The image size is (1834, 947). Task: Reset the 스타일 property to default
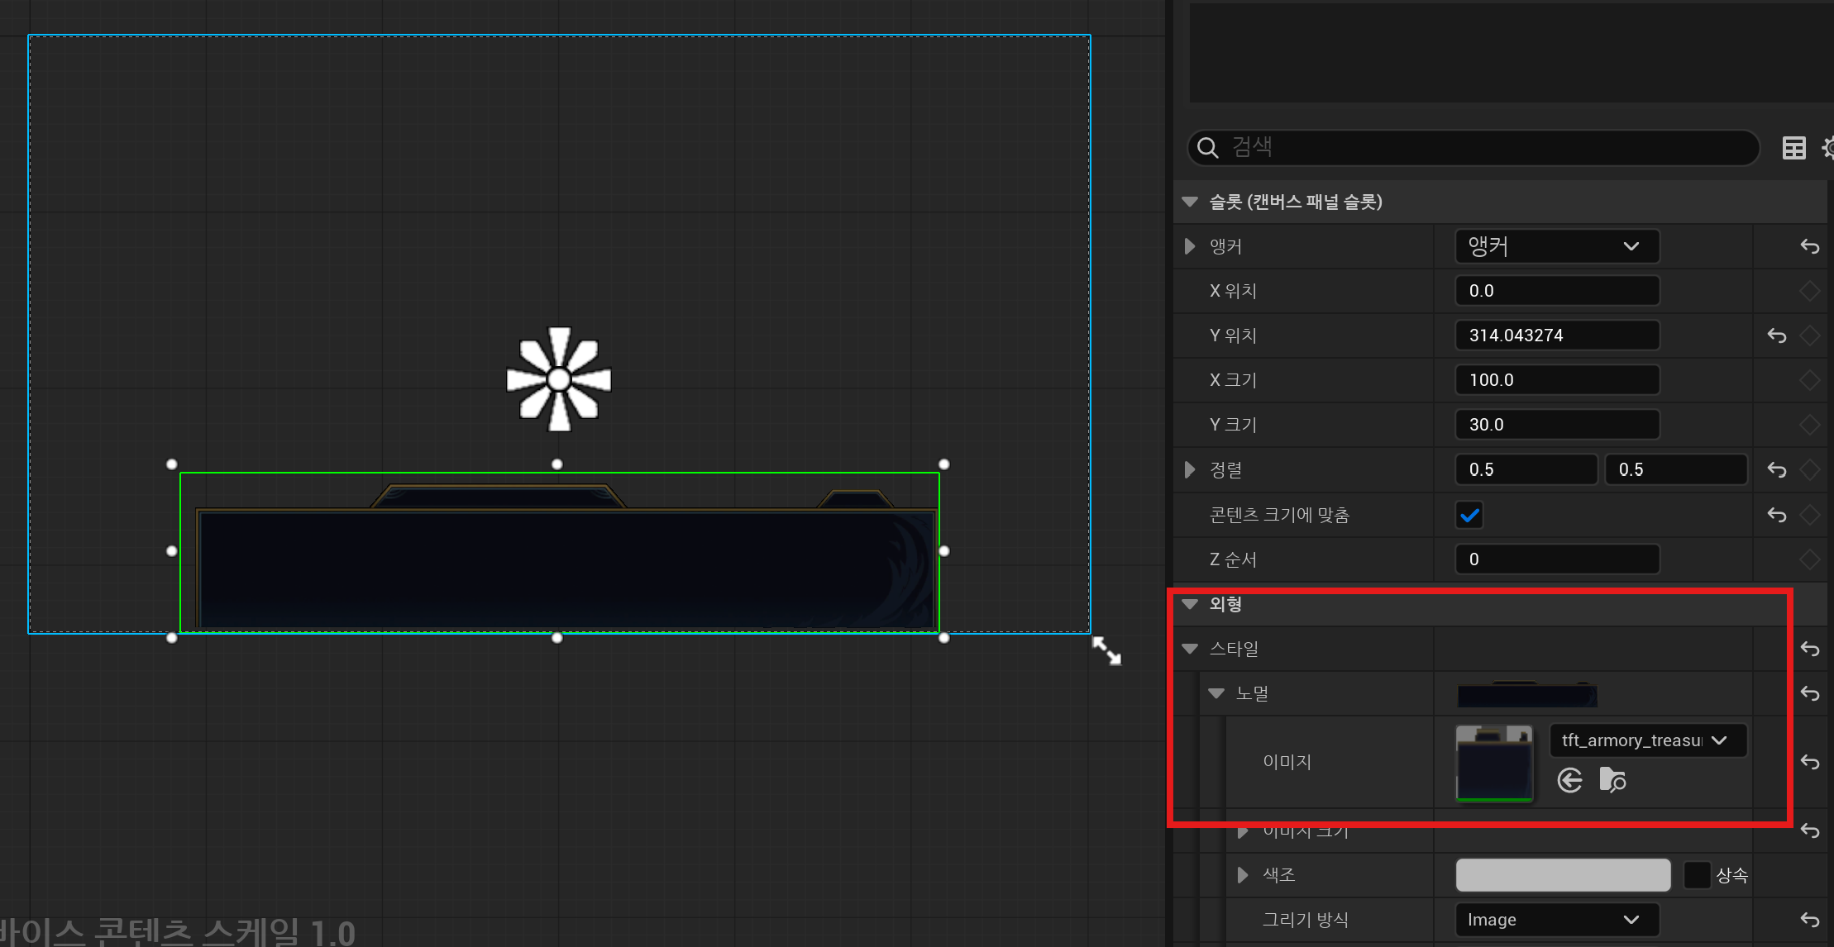1809,649
